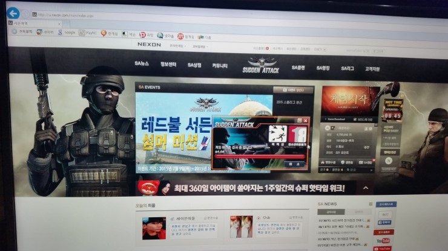Select the first SA NEWS tab
448x251 pixels.
coord(331,212)
